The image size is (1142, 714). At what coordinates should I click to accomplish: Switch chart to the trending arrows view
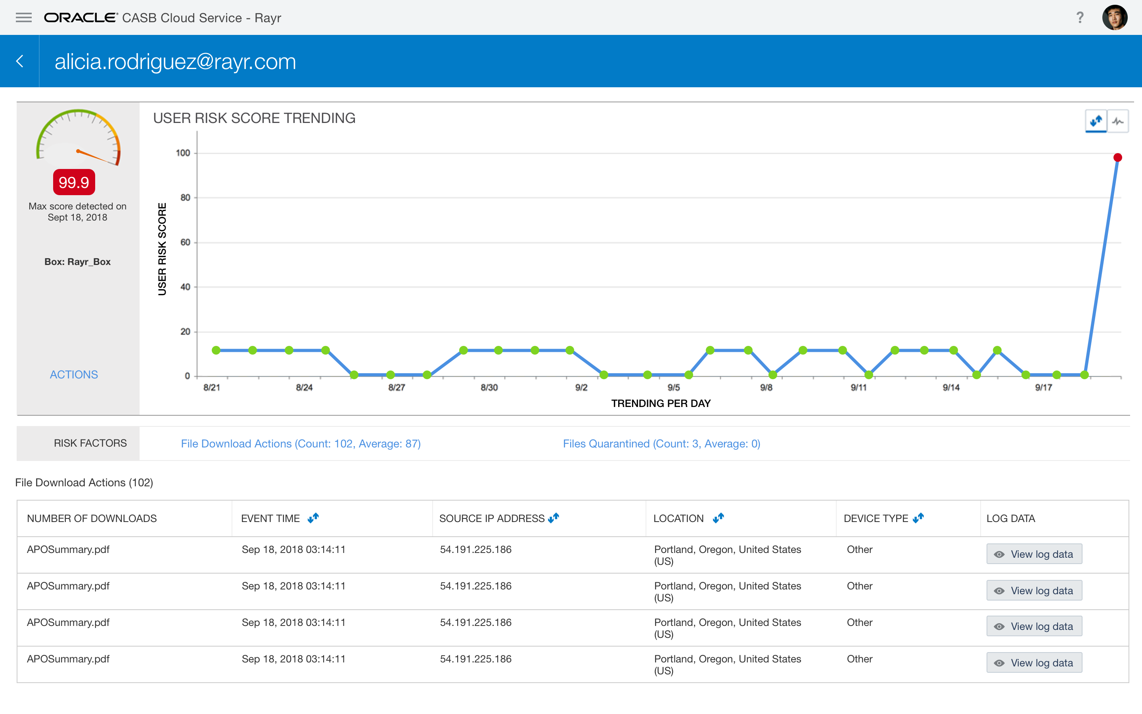pyautogui.click(x=1096, y=121)
